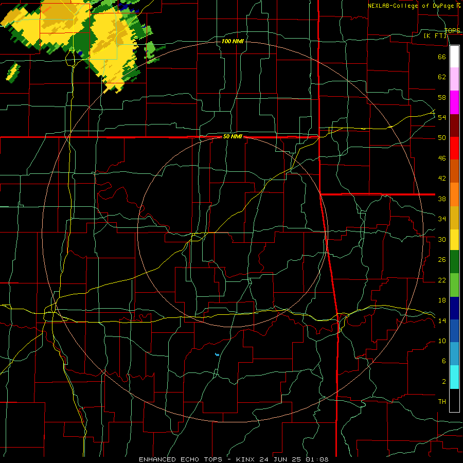The height and width of the screenshot is (463, 463).
Task: Click the '66' legend value
Action: point(442,57)
